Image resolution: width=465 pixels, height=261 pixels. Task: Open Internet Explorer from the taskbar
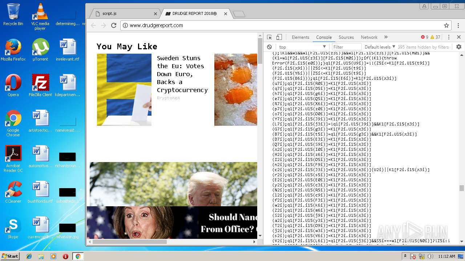coord(29,256)
